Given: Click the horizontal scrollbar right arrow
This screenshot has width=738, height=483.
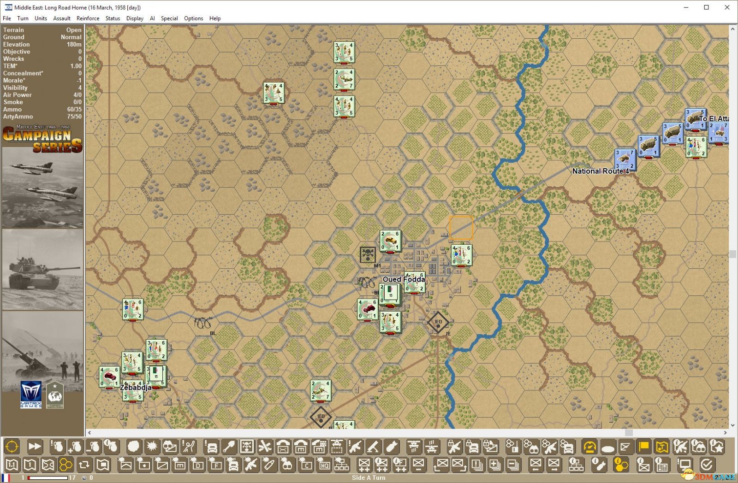Looking at the screenshot, I should point(725,433).
